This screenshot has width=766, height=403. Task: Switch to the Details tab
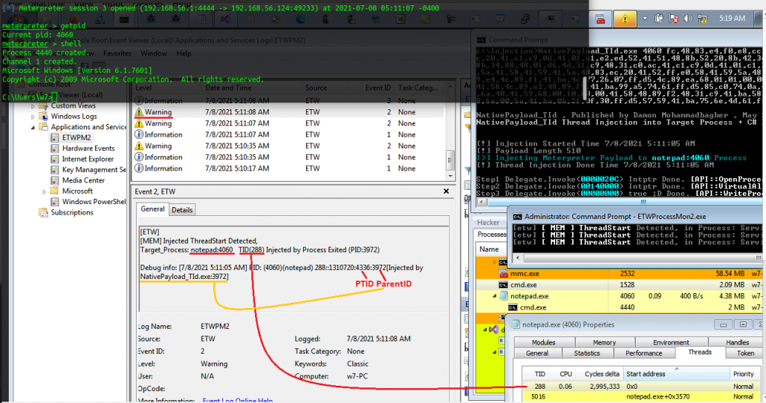(x=183, y=210)
